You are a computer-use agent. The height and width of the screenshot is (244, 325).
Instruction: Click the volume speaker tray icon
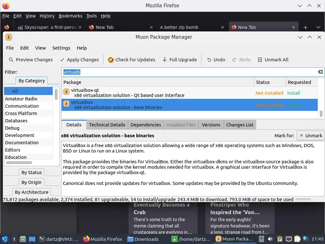270,239
